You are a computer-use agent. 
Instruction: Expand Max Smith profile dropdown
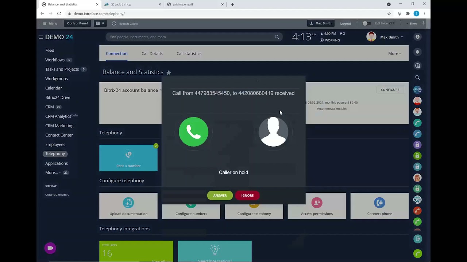pos(391,37)
